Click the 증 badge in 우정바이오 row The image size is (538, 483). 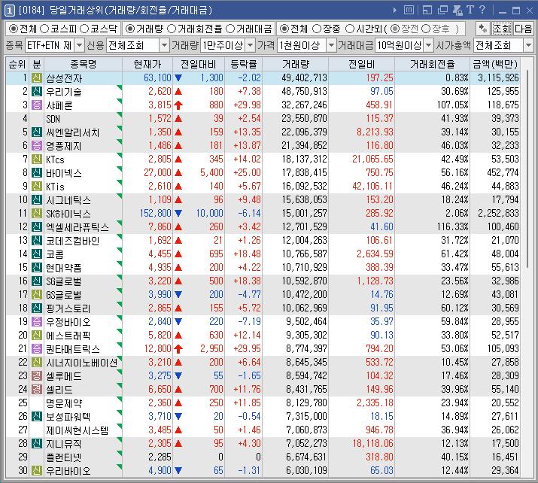[37, 322]
